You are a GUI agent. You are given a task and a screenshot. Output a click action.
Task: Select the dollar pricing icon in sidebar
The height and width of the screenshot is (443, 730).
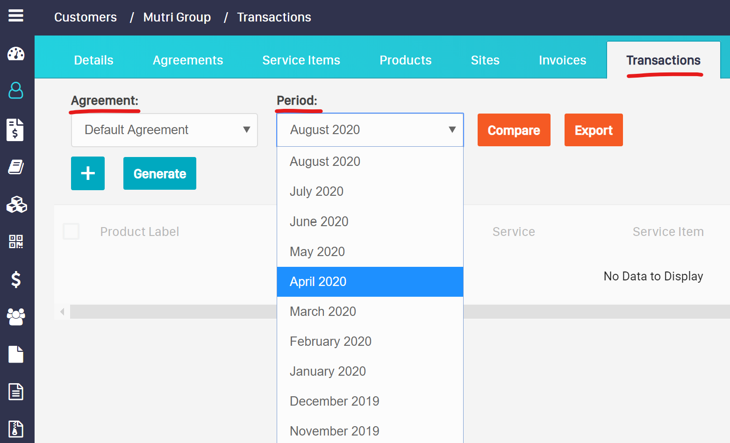coord(16,279)
